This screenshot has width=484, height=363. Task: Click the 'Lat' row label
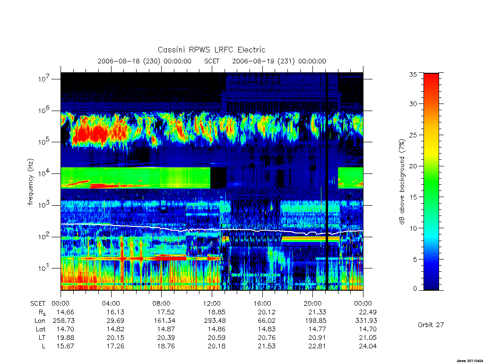[41, 329]
